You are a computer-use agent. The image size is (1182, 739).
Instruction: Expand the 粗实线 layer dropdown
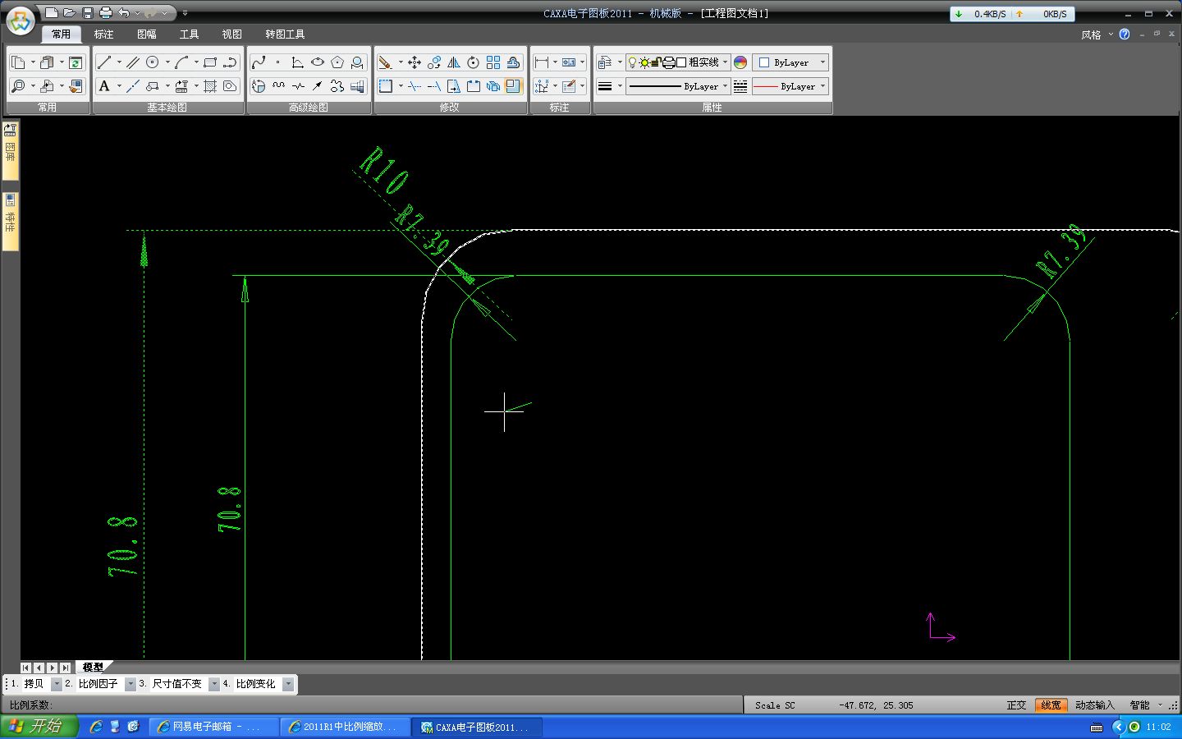click(x=725, y=62)
